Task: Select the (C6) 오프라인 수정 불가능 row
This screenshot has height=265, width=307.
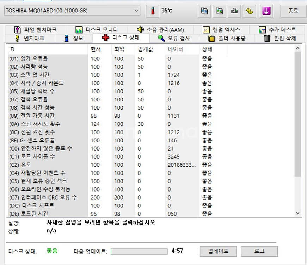Action: 117,189
